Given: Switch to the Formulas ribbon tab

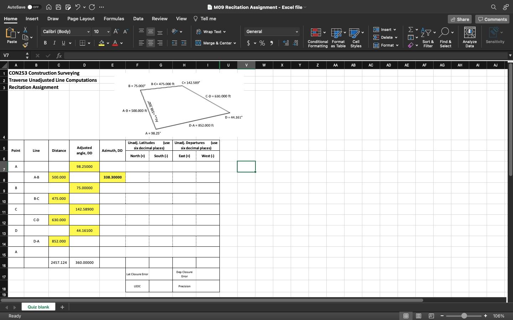Looking at the screenshot, I should 114,18.
